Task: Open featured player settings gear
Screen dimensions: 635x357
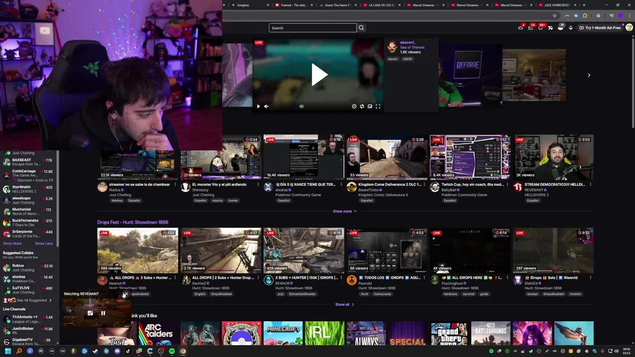Action: coord(354,106)
